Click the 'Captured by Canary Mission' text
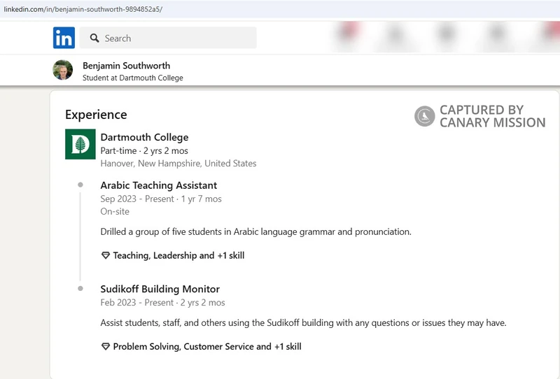This screenshot has width=560, height=379. coord(493,116)
